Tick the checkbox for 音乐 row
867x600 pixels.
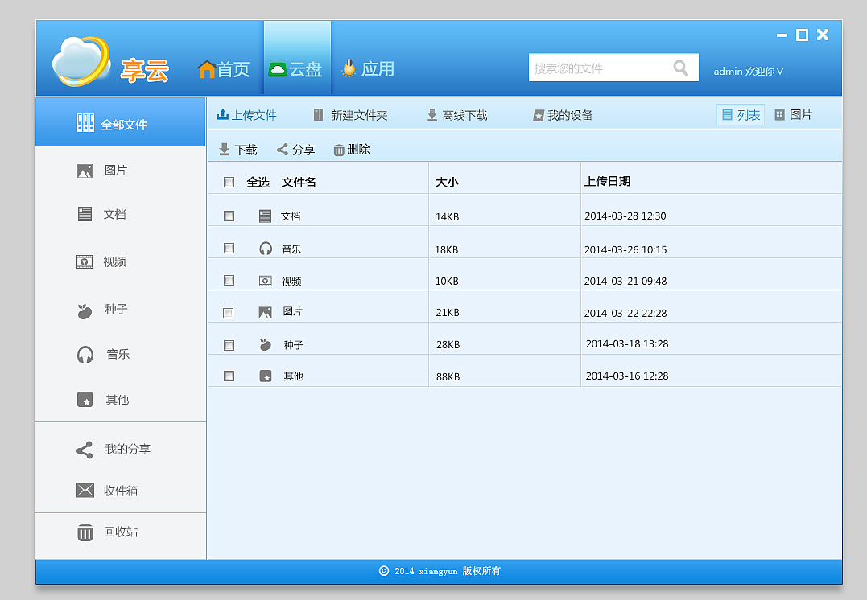229,248
